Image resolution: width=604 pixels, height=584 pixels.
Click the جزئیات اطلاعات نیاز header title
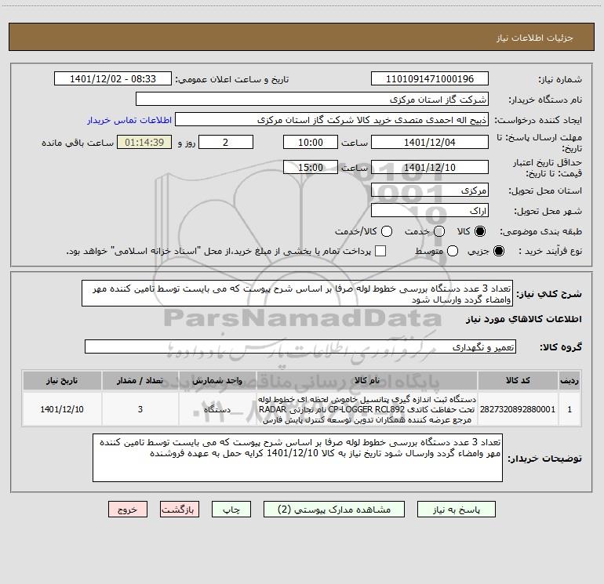click(535, 38)
